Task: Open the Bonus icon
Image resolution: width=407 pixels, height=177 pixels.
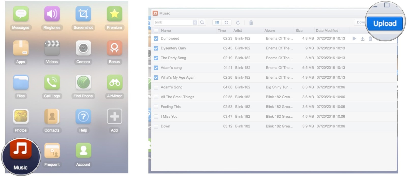Action: click(x=114, y=48)
